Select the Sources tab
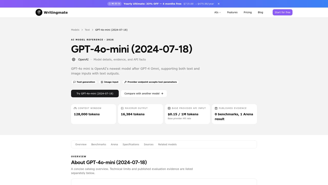 coord(149,144)
